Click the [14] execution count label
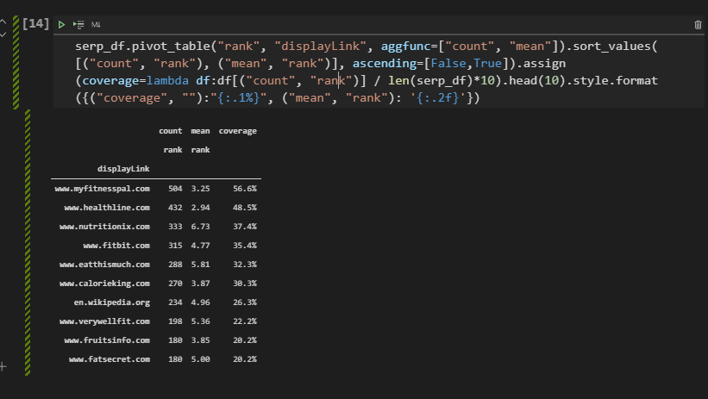This screenshot has width=708, height=399. (x=35, y=23)
